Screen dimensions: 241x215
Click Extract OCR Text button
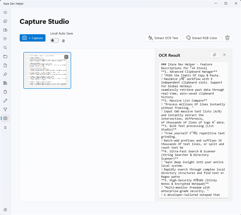tap(163, 38)
